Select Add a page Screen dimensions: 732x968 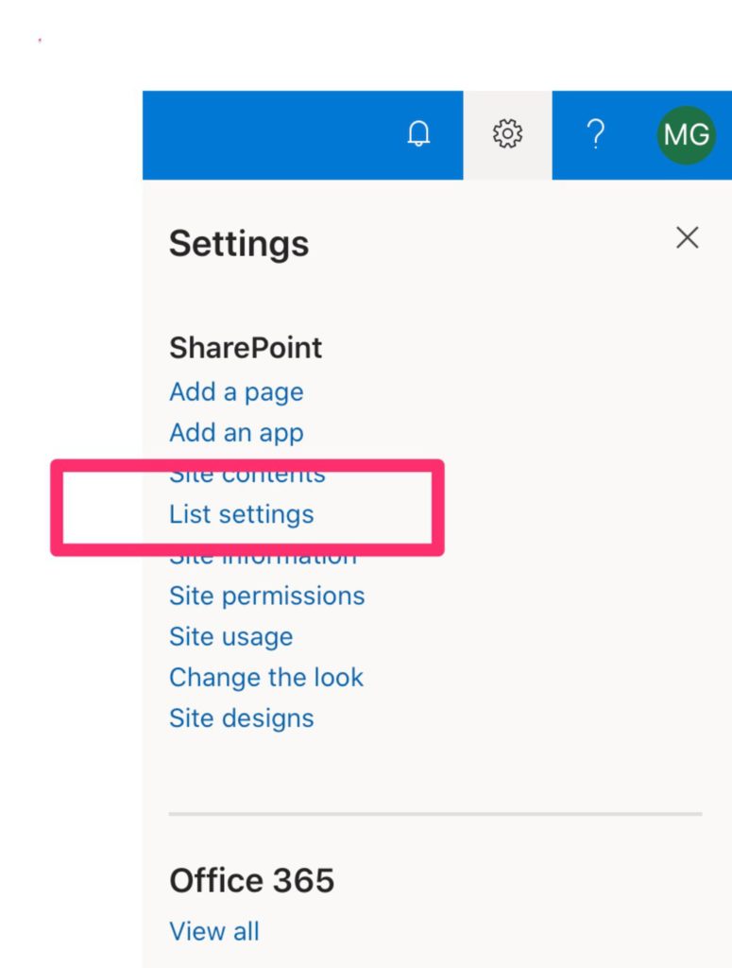(x=236, y=391)
